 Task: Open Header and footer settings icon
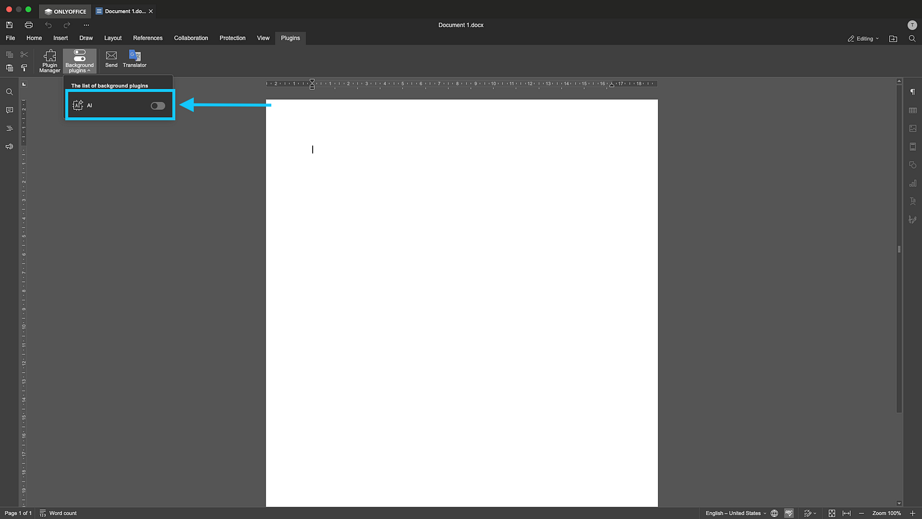pyautogui.click(x=913, y=146)
